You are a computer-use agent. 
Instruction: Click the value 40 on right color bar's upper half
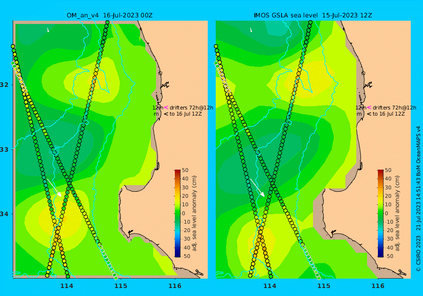tap(388, 179)
